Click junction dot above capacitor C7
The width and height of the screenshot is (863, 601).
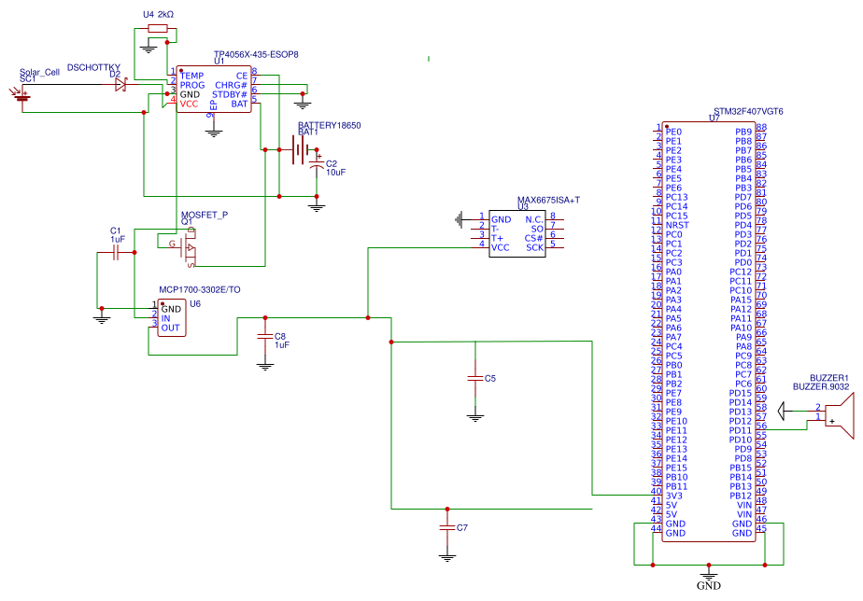447,510
